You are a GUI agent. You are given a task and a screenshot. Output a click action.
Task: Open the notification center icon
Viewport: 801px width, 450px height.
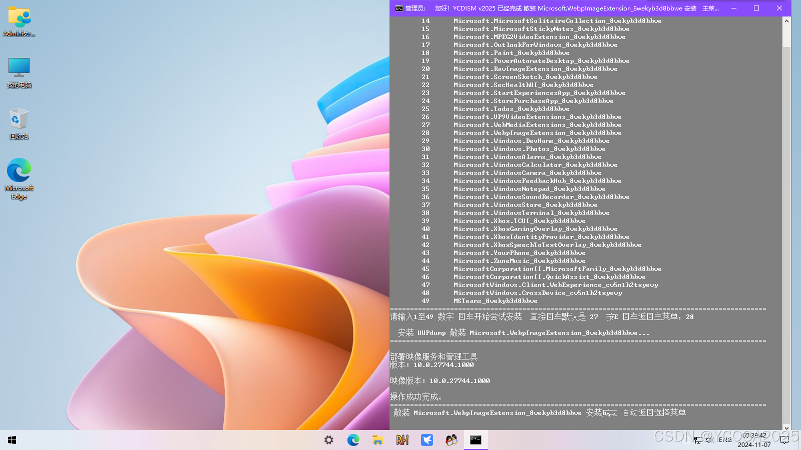click(784, 440)
